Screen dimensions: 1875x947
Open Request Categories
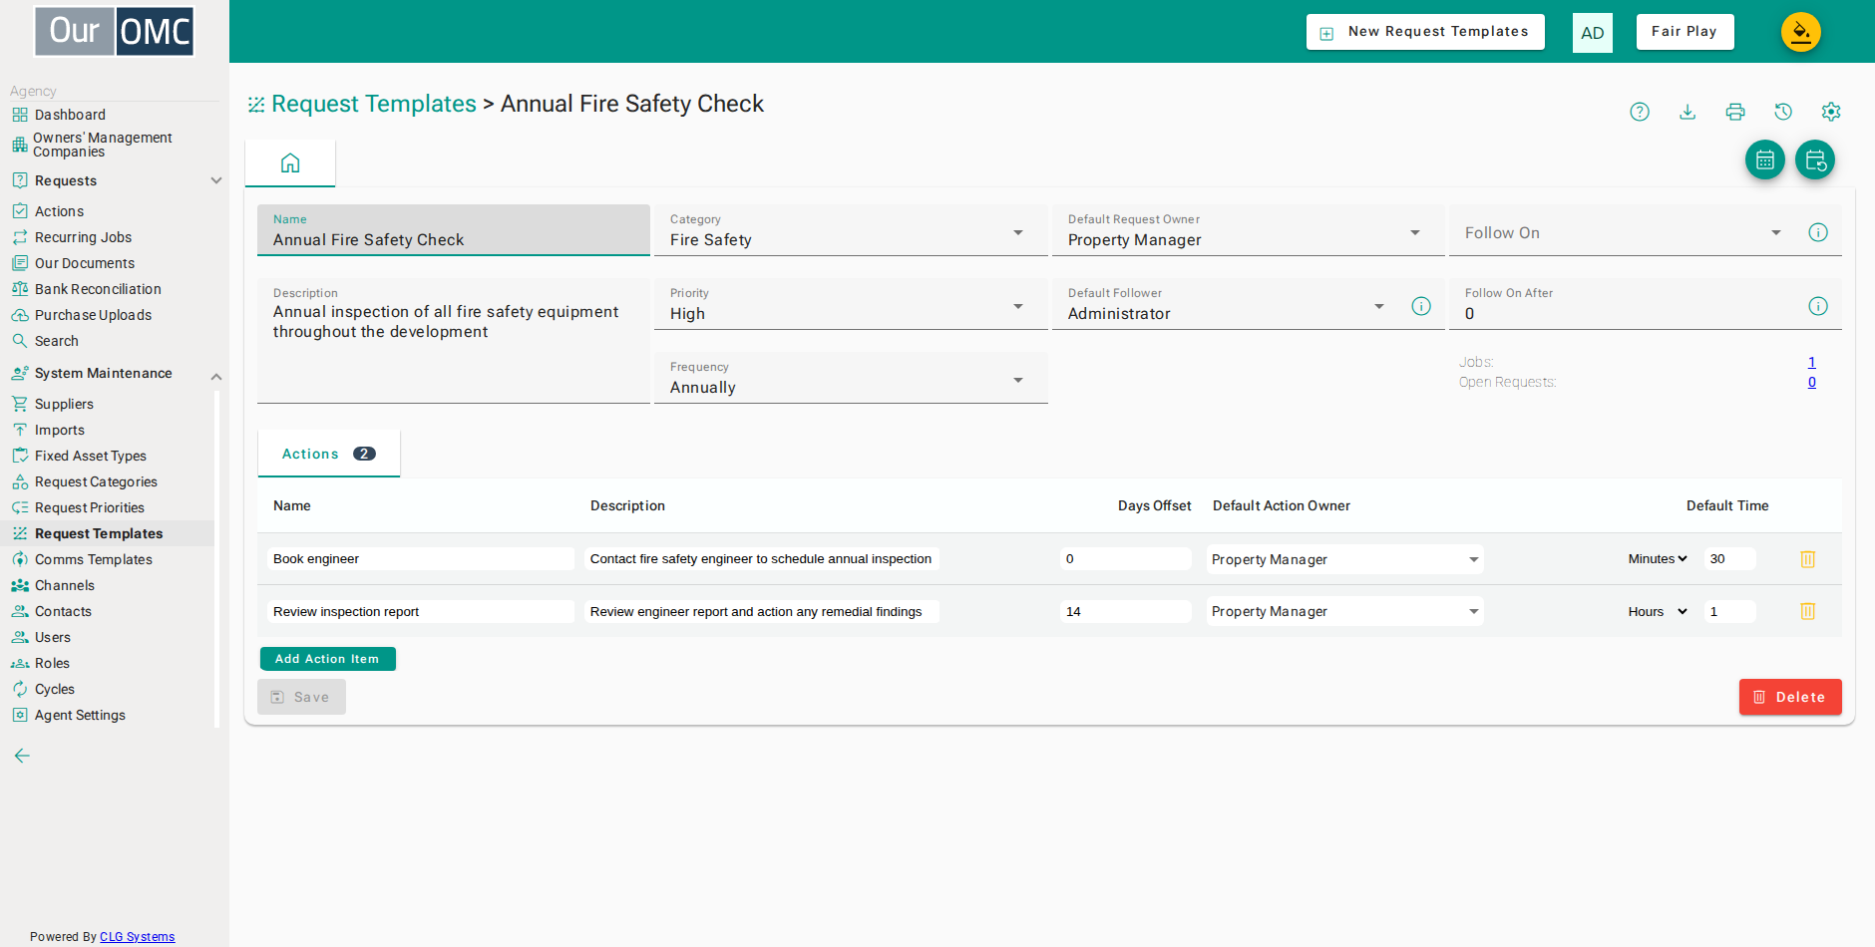coord(96,481)
